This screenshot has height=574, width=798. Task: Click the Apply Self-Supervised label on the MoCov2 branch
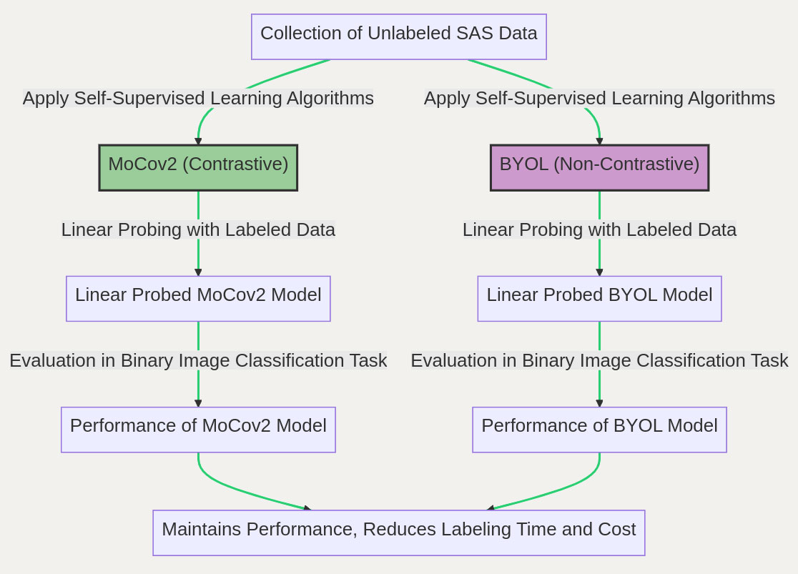[198, 99]
